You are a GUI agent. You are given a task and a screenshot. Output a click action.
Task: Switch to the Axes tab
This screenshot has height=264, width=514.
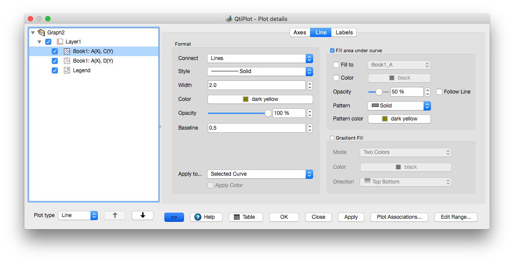(x=300, y=33)
